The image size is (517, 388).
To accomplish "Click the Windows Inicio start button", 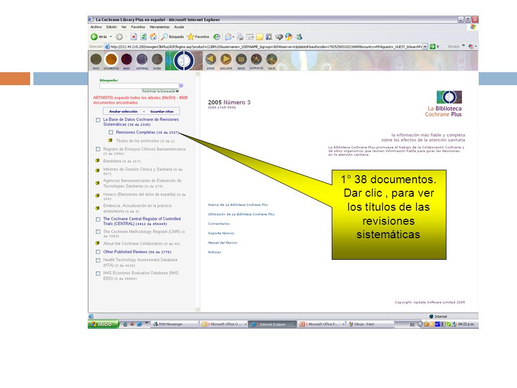I will point(103,324).
